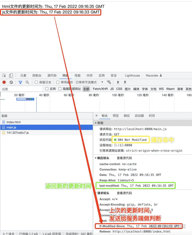Screen dimensions: 192x235
Task: Select the 时间 details tab
Action: [x=152, y=116]
